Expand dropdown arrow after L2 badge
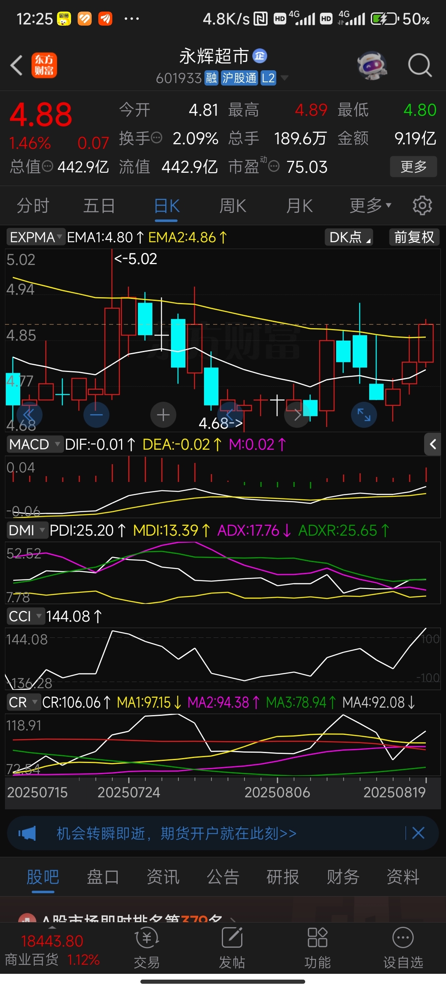The width and height of the screenshot is (446, 992). pos(284,78)
